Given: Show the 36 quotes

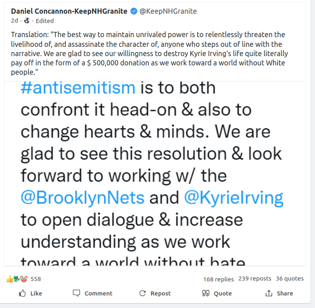Looking at the screenshot, I should 290,279.
